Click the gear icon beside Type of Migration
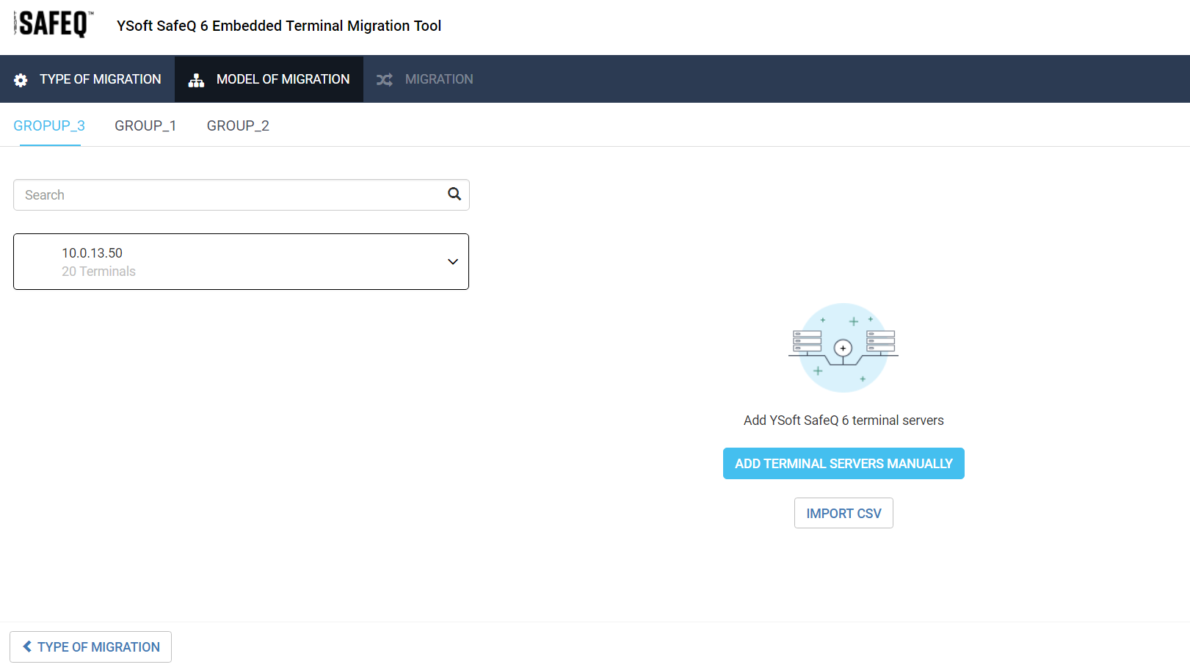 coord(21,80)
